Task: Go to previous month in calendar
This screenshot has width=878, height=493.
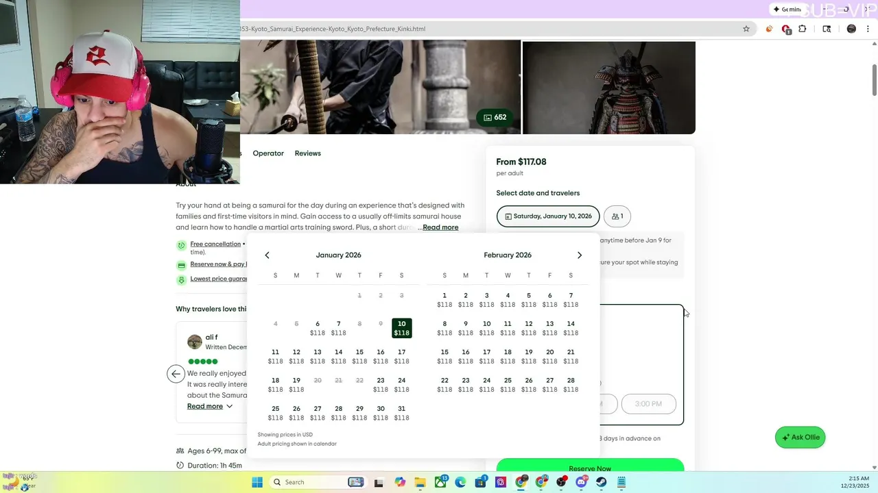Action: tap(267, 255)
